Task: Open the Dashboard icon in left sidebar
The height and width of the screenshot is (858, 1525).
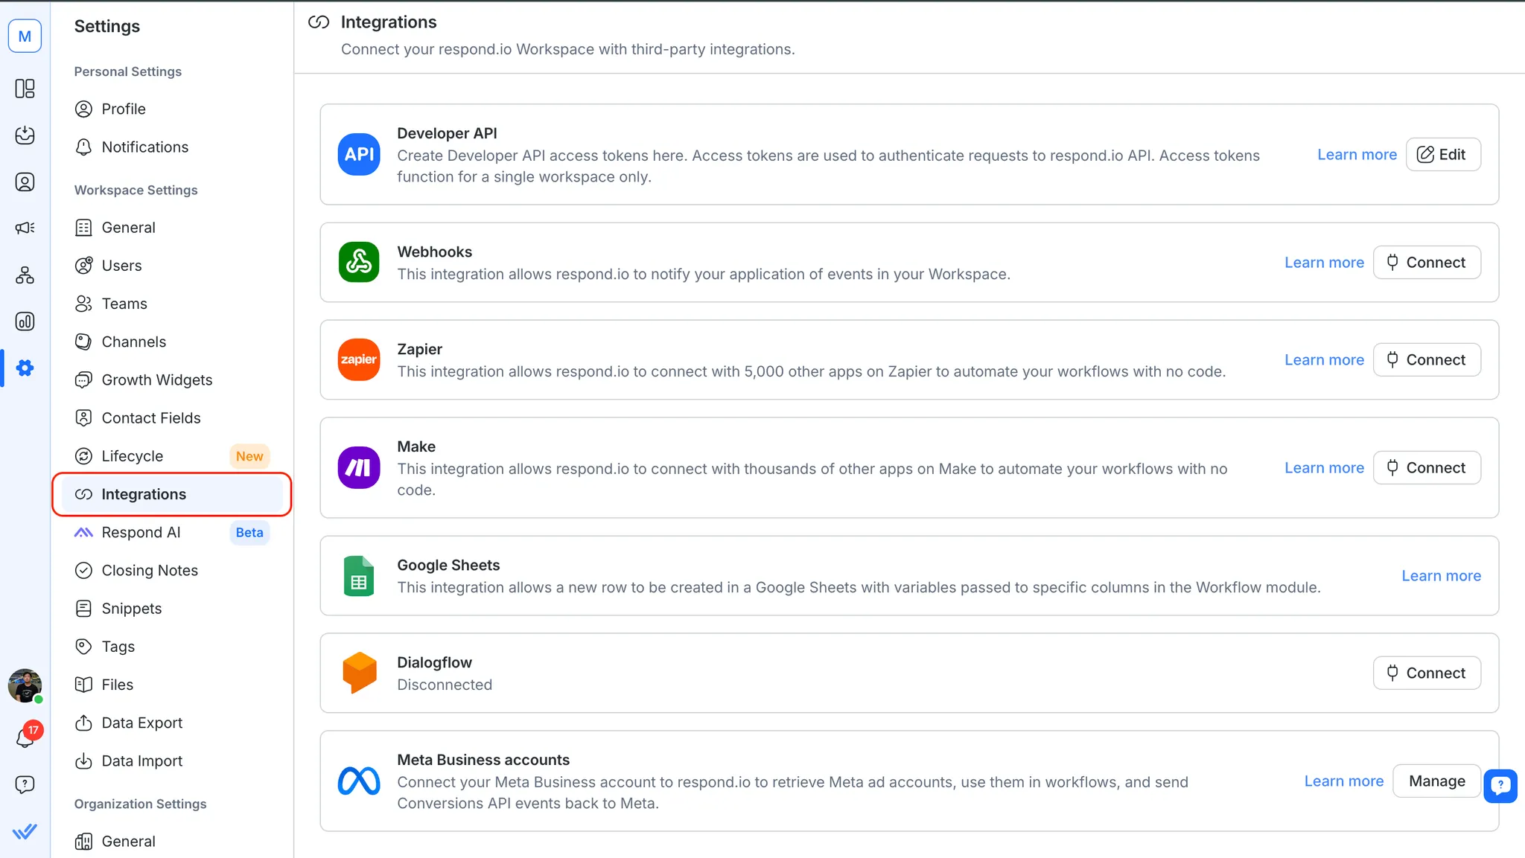Action: 25,89
